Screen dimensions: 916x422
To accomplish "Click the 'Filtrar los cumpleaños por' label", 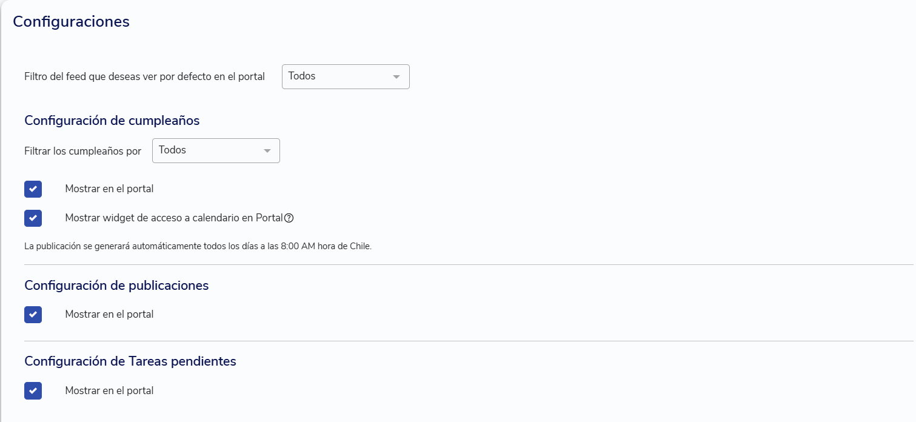I will click(82, 151).
